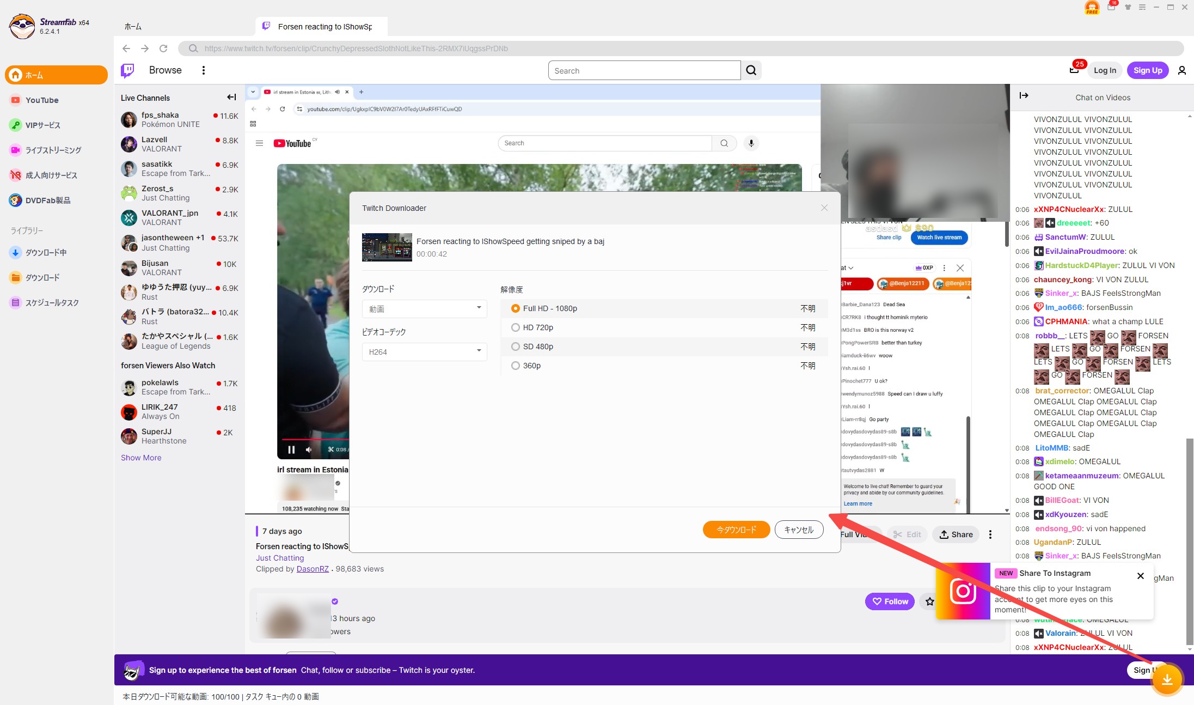Click the キャンセル button
This screenshot has width=1194, height=705.
(x=799, y=530)
